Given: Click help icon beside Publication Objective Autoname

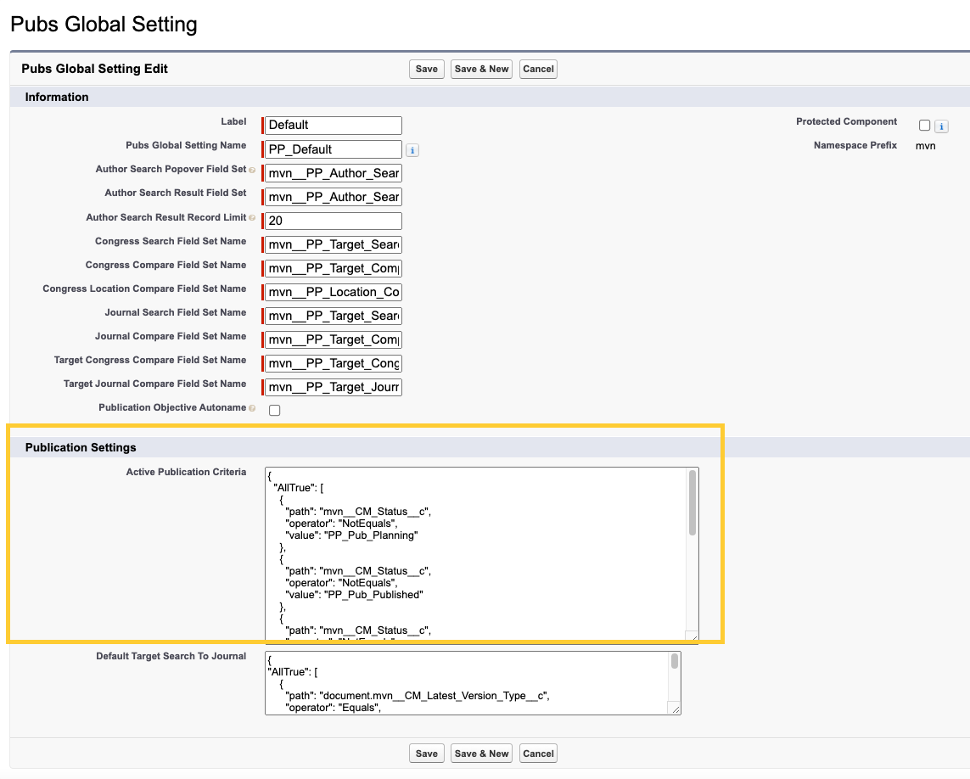Looking at the screenshot, I should (252, 408).
